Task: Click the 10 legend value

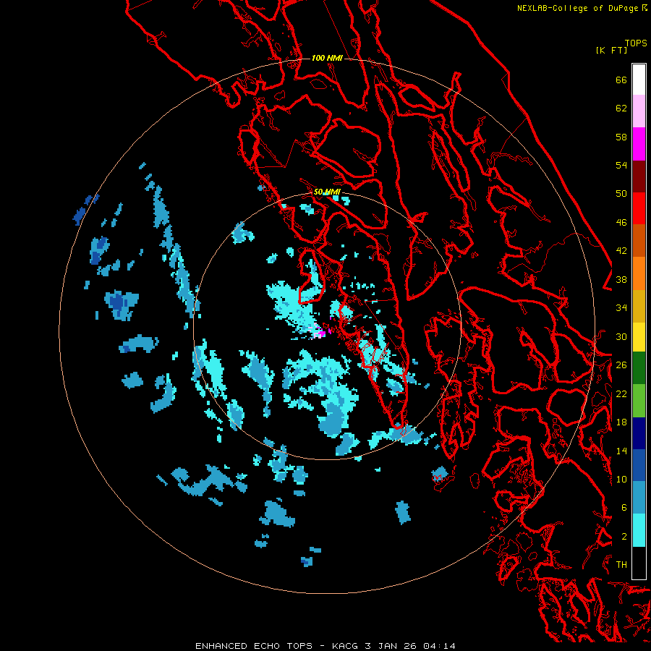Action: 621,480
